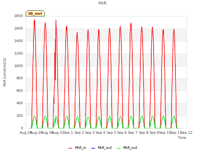Click the red PAR_in legend line swatch

point(70,148)
